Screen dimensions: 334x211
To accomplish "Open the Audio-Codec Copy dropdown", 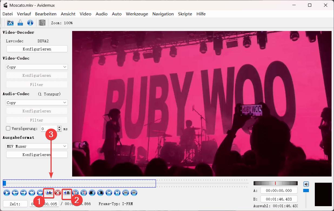I will click(37, 102).
